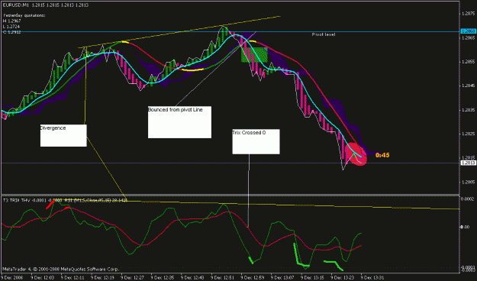The image size is (477, 281).
Task: Click 1.2835 on the price axis
Action: tap(468, 110)
